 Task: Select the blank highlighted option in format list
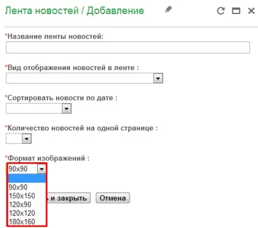pos(27,178)
